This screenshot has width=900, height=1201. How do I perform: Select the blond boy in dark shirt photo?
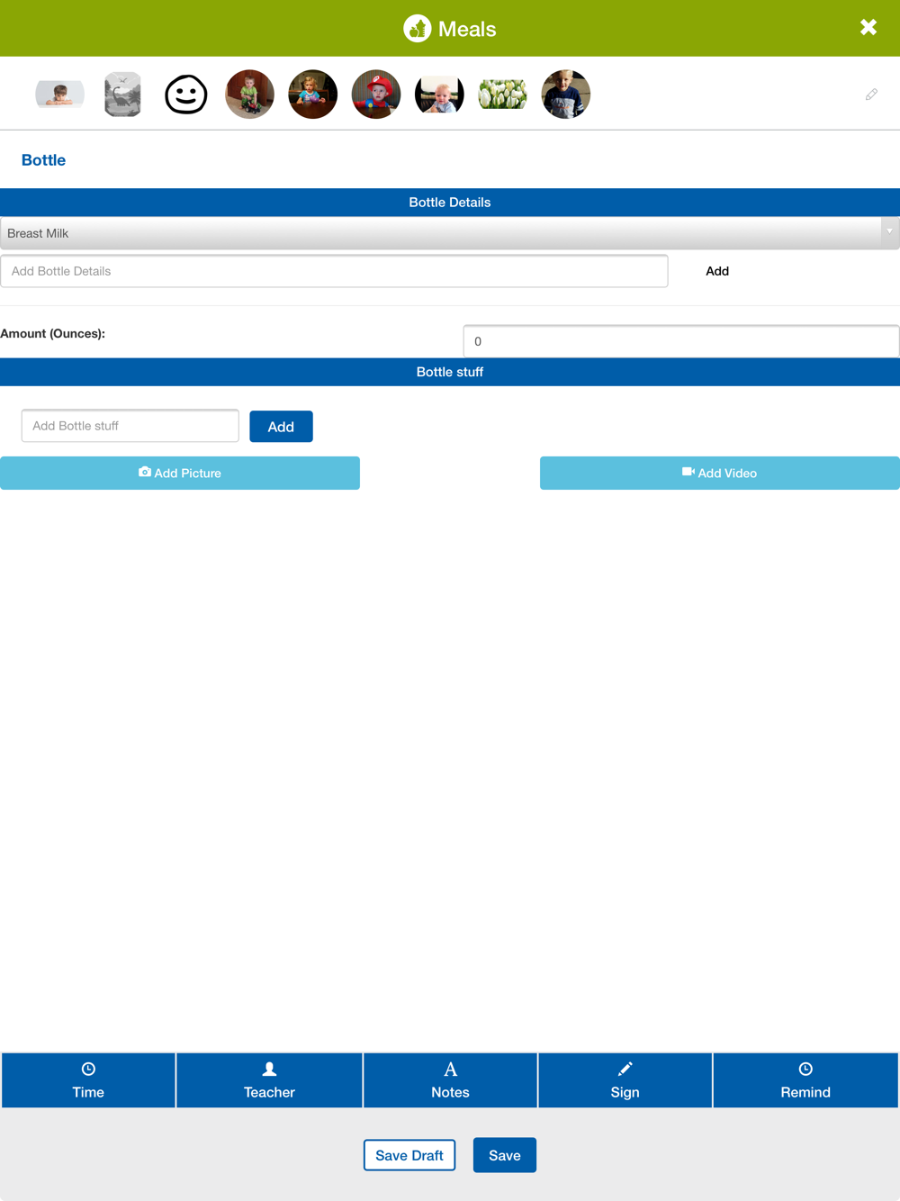point(565,95)
